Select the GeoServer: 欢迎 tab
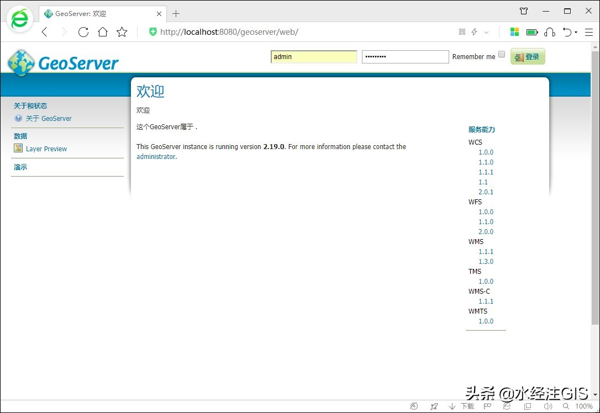The image size is (600, 413). [x=103, y=14]
